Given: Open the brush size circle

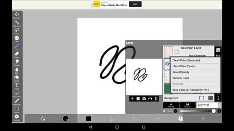Looking at the screenshot, I should [x=66, y=119].
